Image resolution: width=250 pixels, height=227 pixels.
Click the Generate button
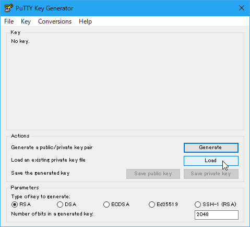pyautogui.click(x=211, y=147)
